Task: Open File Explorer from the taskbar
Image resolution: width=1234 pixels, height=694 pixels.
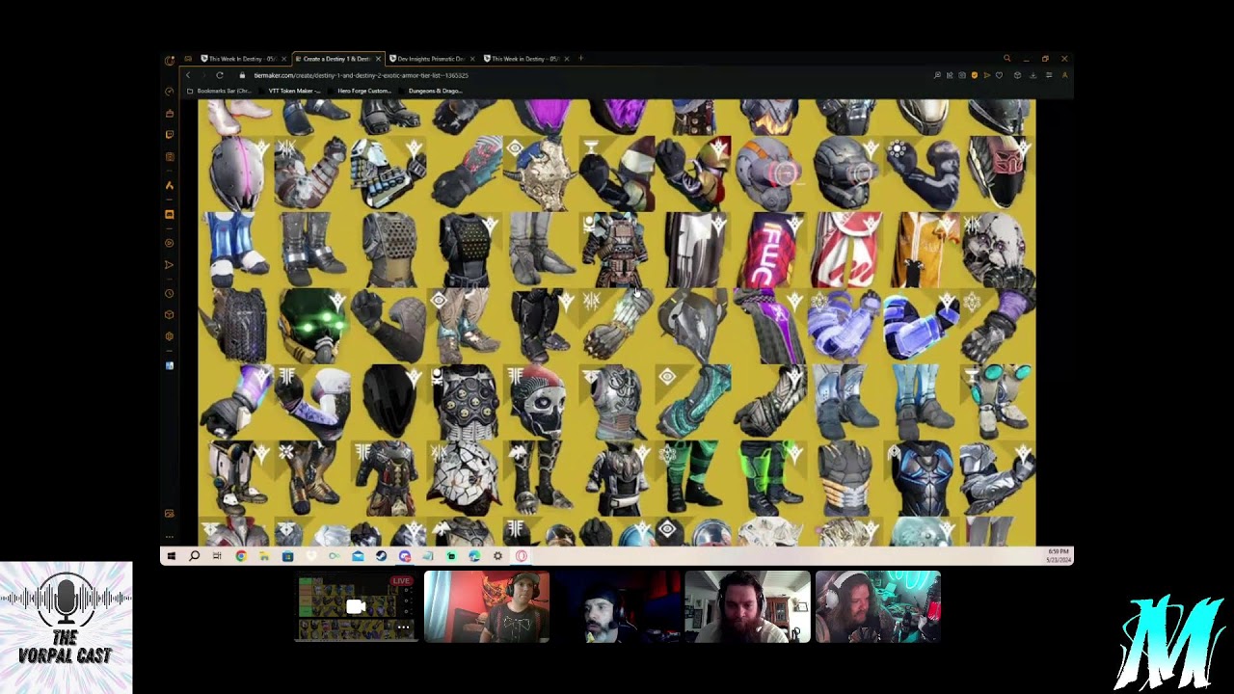Action: (x=264, y=556)
